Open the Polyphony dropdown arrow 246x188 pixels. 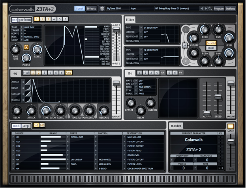click(x=172, y=160)
